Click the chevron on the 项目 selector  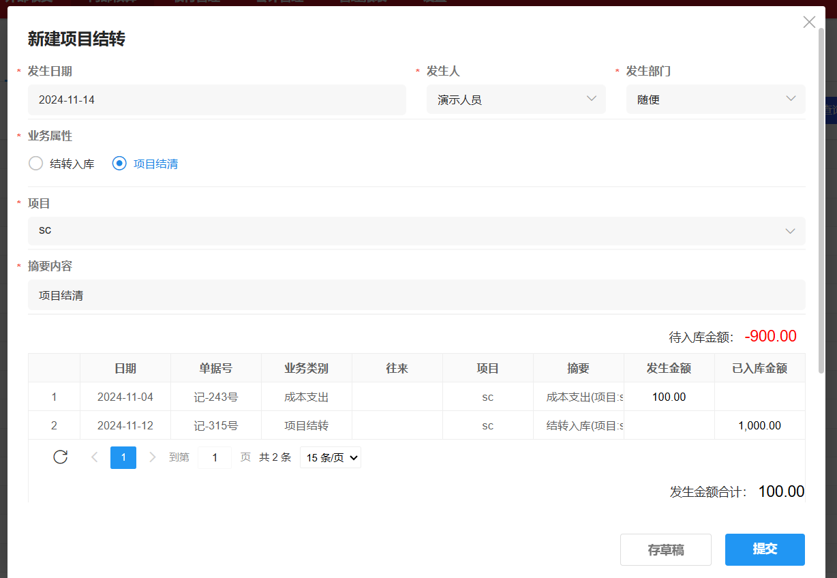[791, 230]
